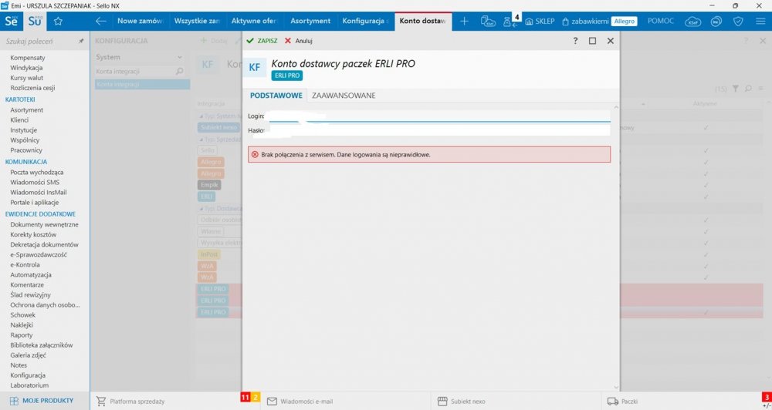Screen dimensions: 772x410
Task: Switch to the Sello NX (Se) module icon
Action: [x=12, y=21]
